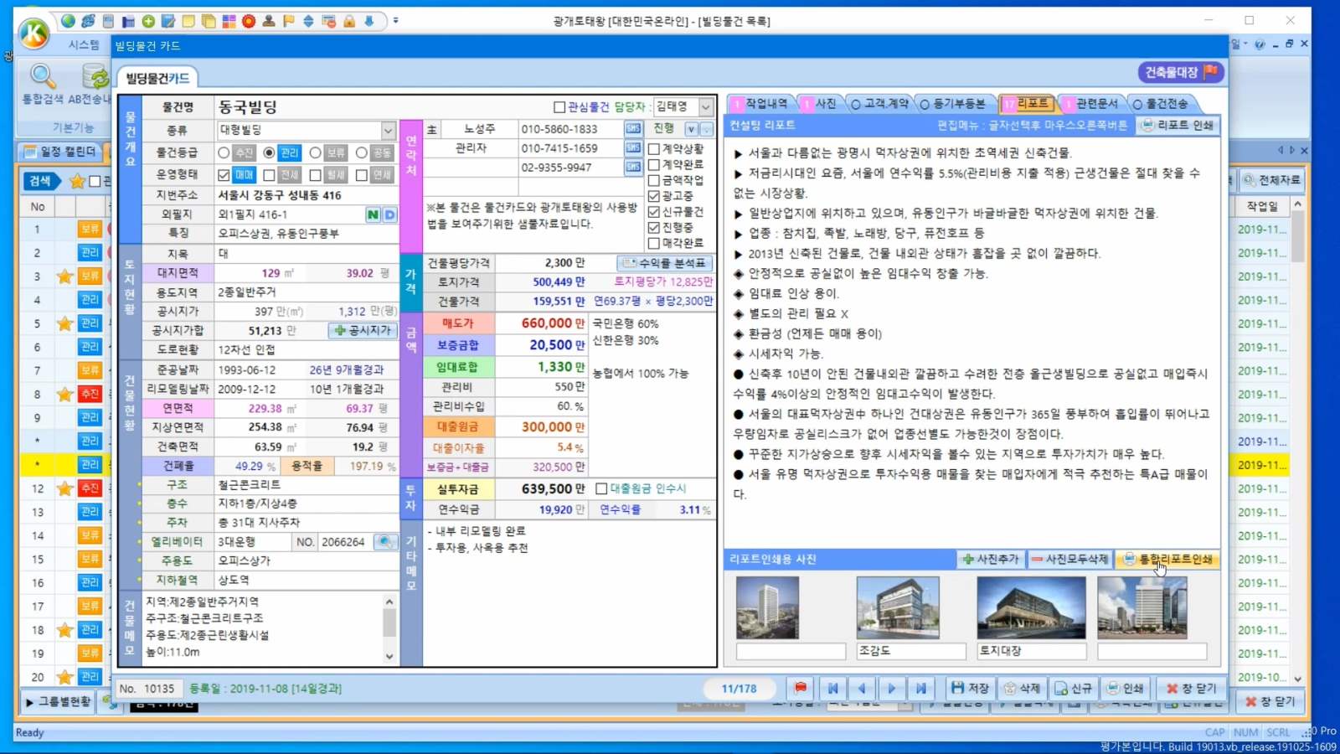Click the green N map icon
Viewport: 1340px width, 754px height.
coord(373,214)
